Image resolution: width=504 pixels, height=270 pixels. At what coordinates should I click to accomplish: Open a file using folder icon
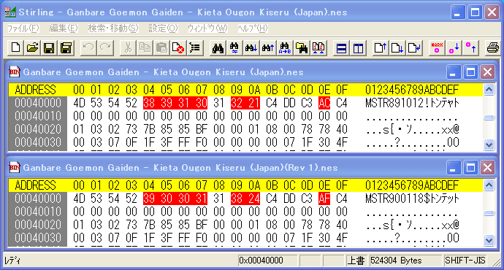coord(32,48)
